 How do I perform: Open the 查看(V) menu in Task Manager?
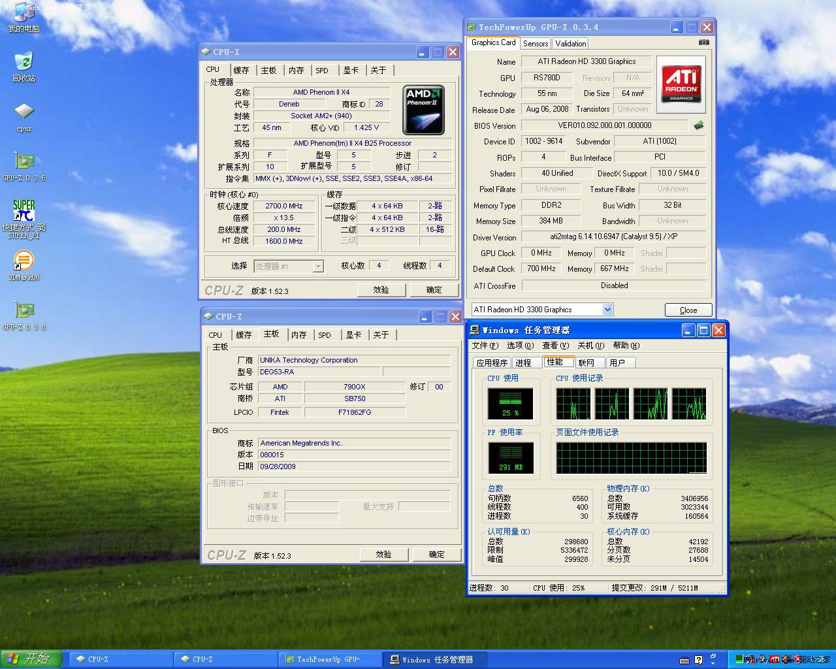[x=555, y=346]
